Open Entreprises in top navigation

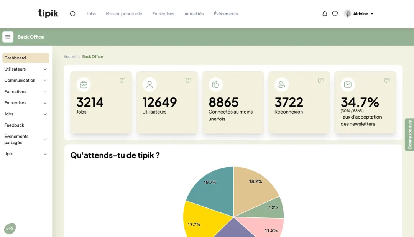point(163,14)
